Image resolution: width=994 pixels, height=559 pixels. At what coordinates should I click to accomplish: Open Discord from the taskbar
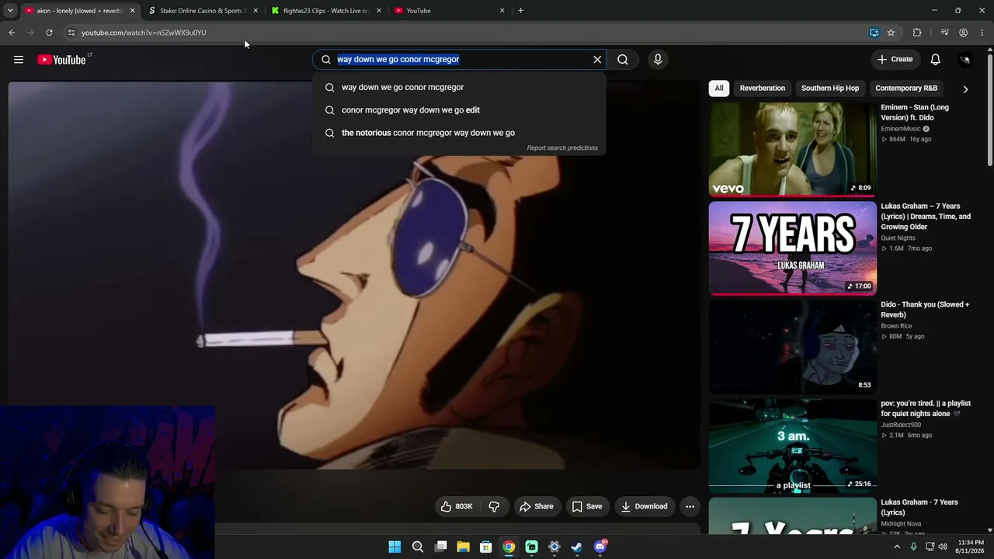pyautogui.click(x=600, y=547)
